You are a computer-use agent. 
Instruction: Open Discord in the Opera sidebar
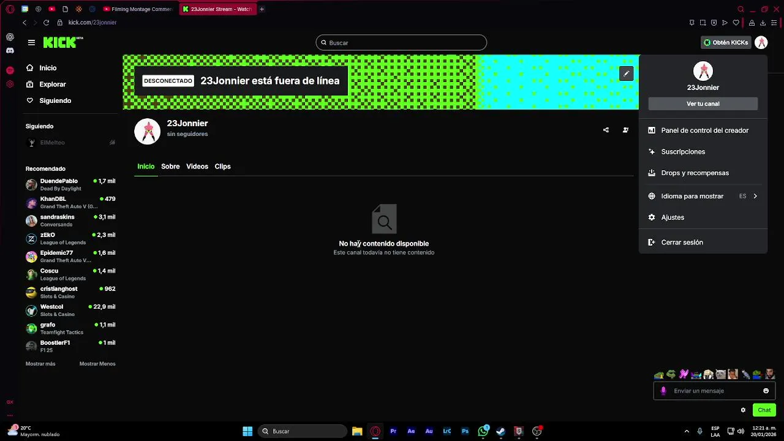(x=10, y=51)
